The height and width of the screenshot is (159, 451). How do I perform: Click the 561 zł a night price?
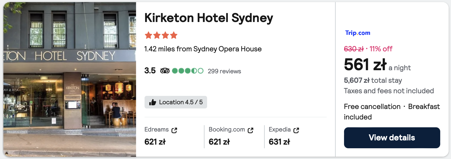(x=365, y=65)
